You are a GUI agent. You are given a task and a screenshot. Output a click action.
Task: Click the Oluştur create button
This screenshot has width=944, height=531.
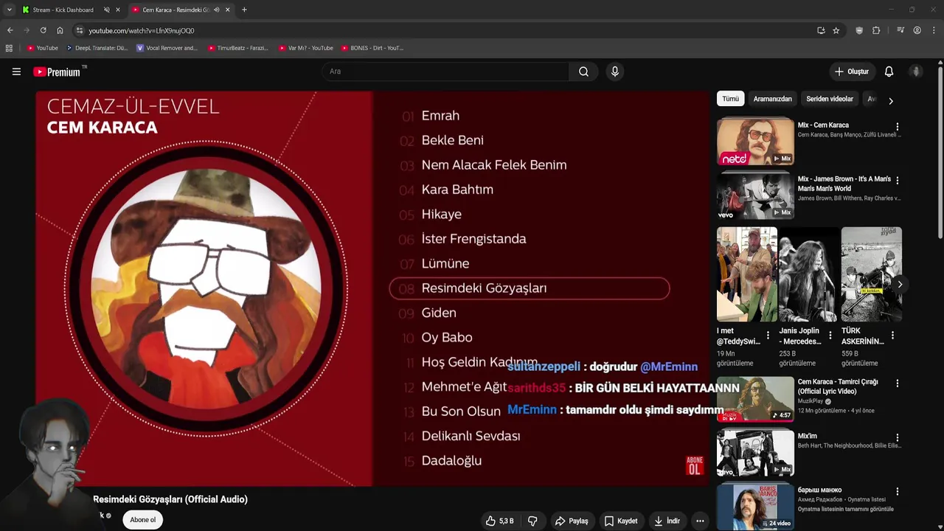[x=851, y=72]
